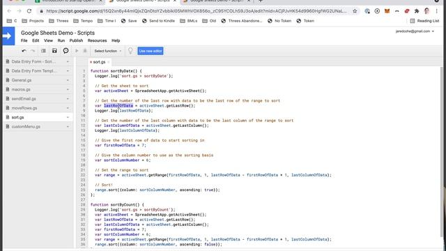
Task: Click the undo icon in toolbar
Action: pyautogui.click(x=24, y=51)
